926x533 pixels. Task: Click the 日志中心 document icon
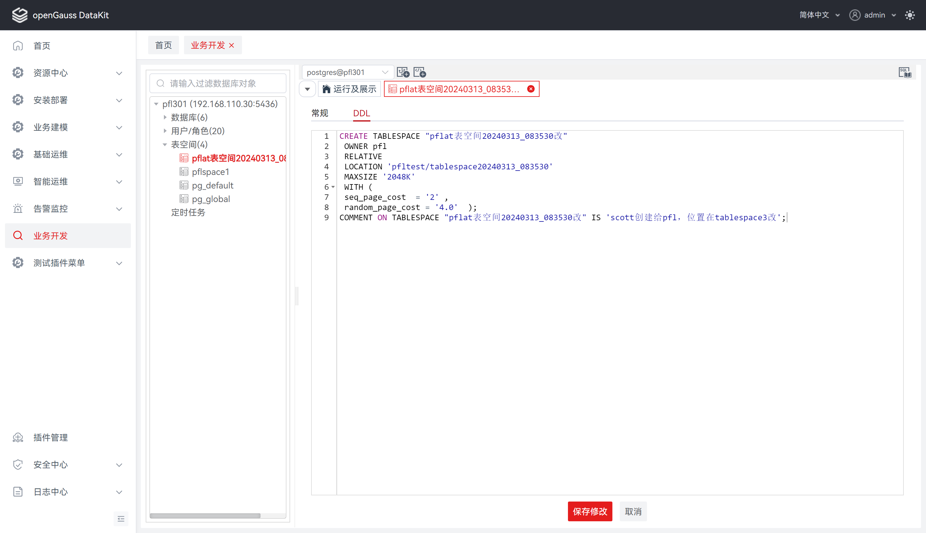[18, 492]
